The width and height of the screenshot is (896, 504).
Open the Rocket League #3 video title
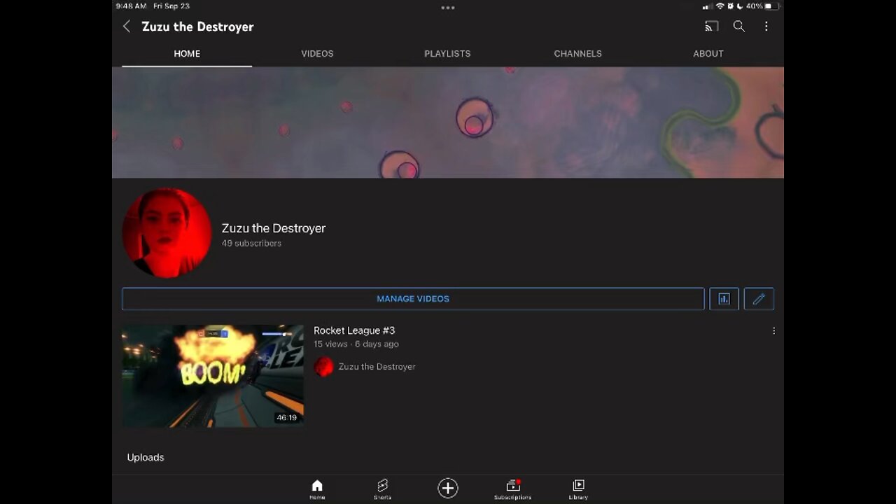pyautogui.click(x=354, y=330)
